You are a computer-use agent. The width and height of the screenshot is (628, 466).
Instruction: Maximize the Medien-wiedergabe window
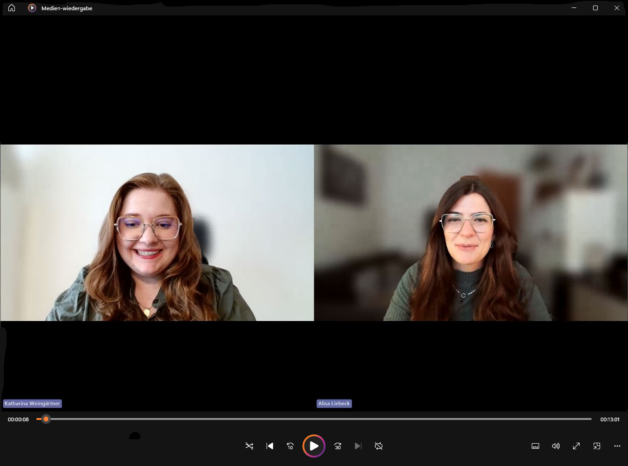[595, 8]
